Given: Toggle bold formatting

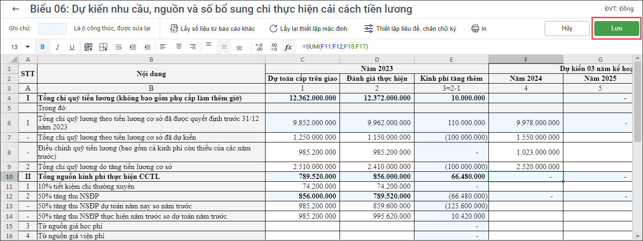Looking at the screenshot, I should coord(43,47).
